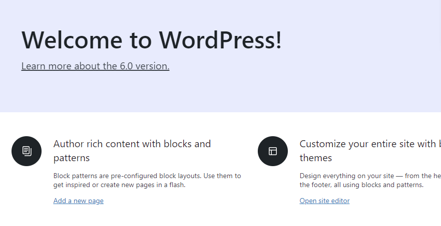Viewport: 441px width, 226px height.
Task: Click the 'Customize your entire site' heading
Action: tap(370, 151)
